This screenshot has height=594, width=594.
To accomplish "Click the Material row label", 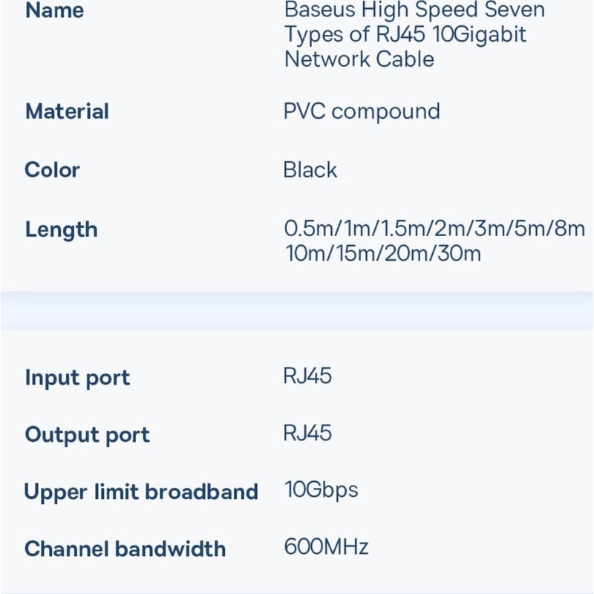I will 67,111.
